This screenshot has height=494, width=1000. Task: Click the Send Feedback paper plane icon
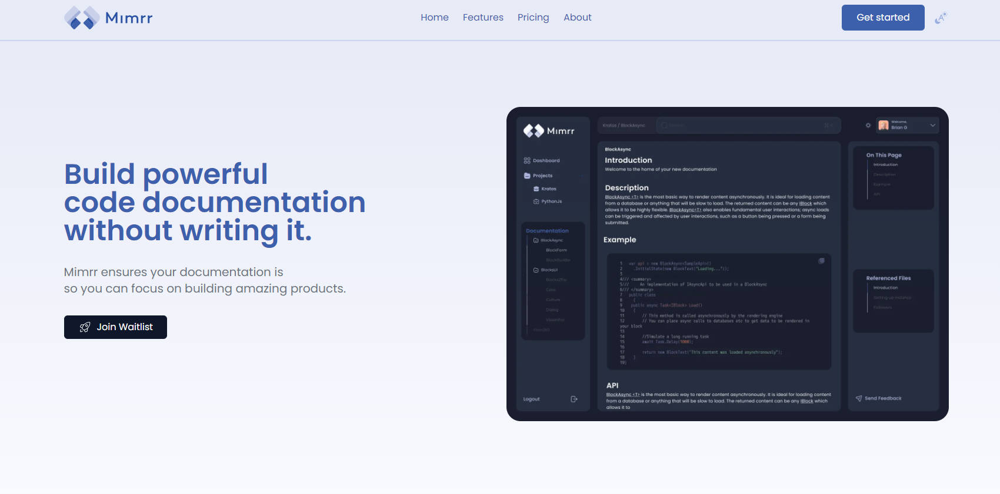tap(859, 398)
